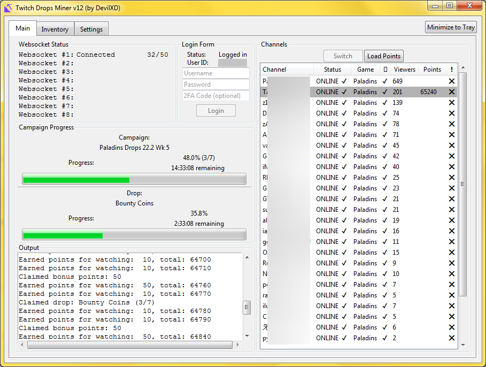
Task: Click the Login button
Action: click(215, 110)
